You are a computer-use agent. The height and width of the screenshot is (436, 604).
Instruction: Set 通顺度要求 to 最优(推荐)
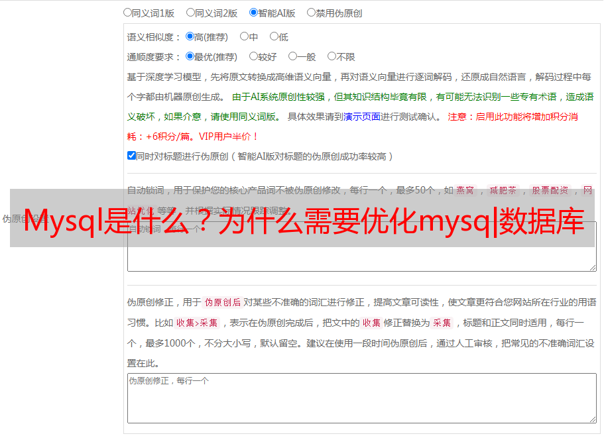point(190,56)
